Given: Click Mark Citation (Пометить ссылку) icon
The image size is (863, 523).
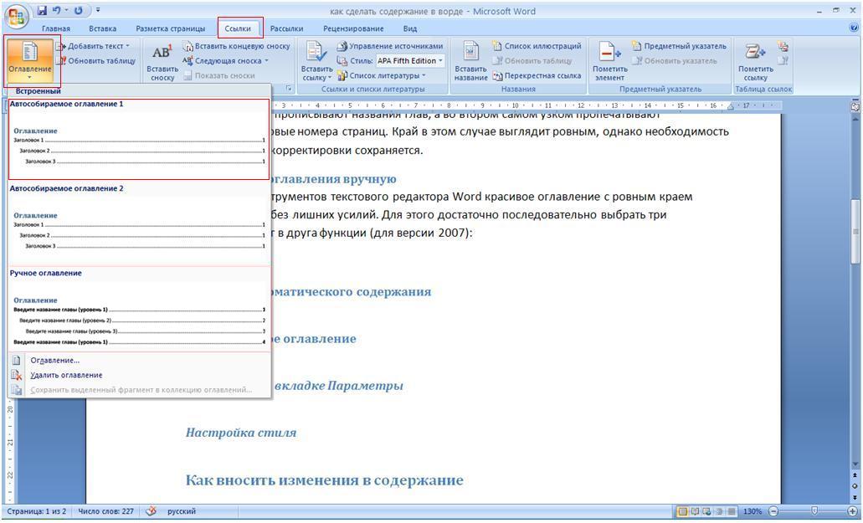Looking at the screenshot, I should coord(755,53).
